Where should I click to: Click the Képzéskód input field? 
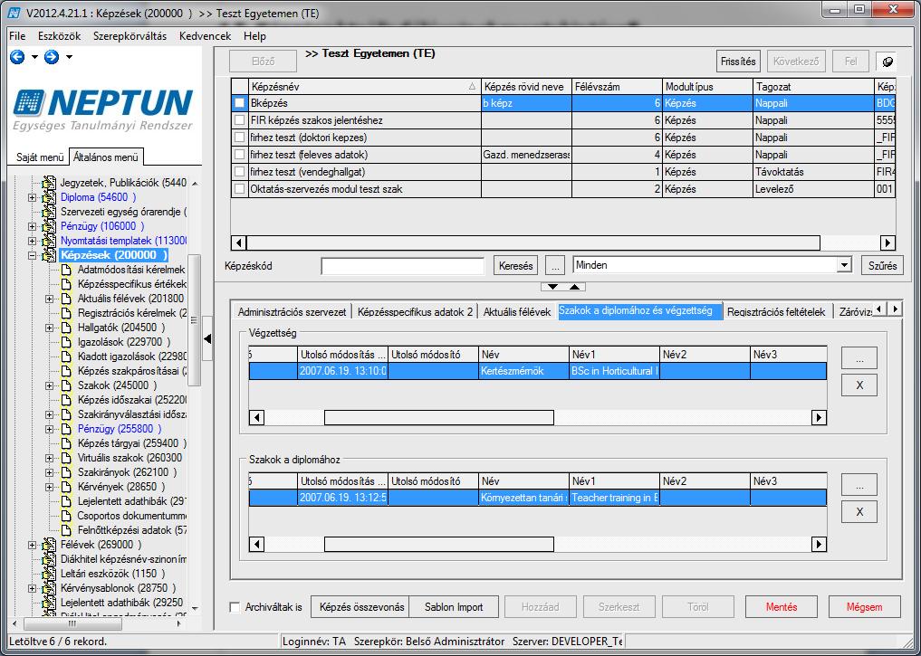click(403, 266)
